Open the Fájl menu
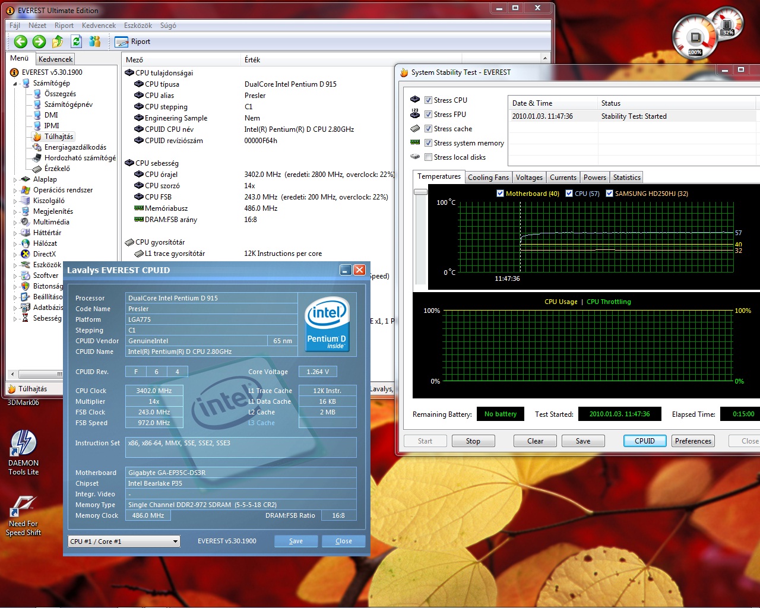Viewport: 760px width, 608px height. (x=15, y=26)
